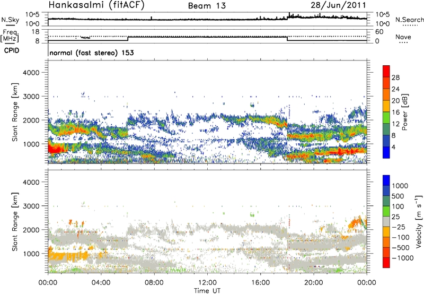The image size is (424, 294).
Task: Click the Beam 13 label
Action: click(x=207, y=6)
